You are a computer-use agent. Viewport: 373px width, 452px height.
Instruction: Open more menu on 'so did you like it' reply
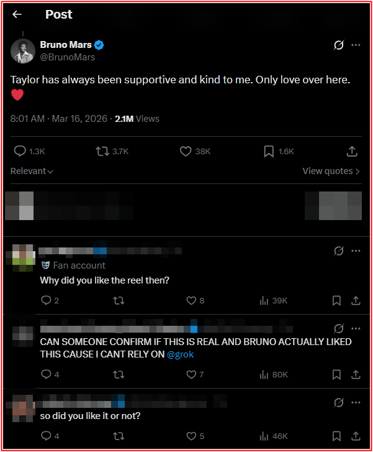356,402
